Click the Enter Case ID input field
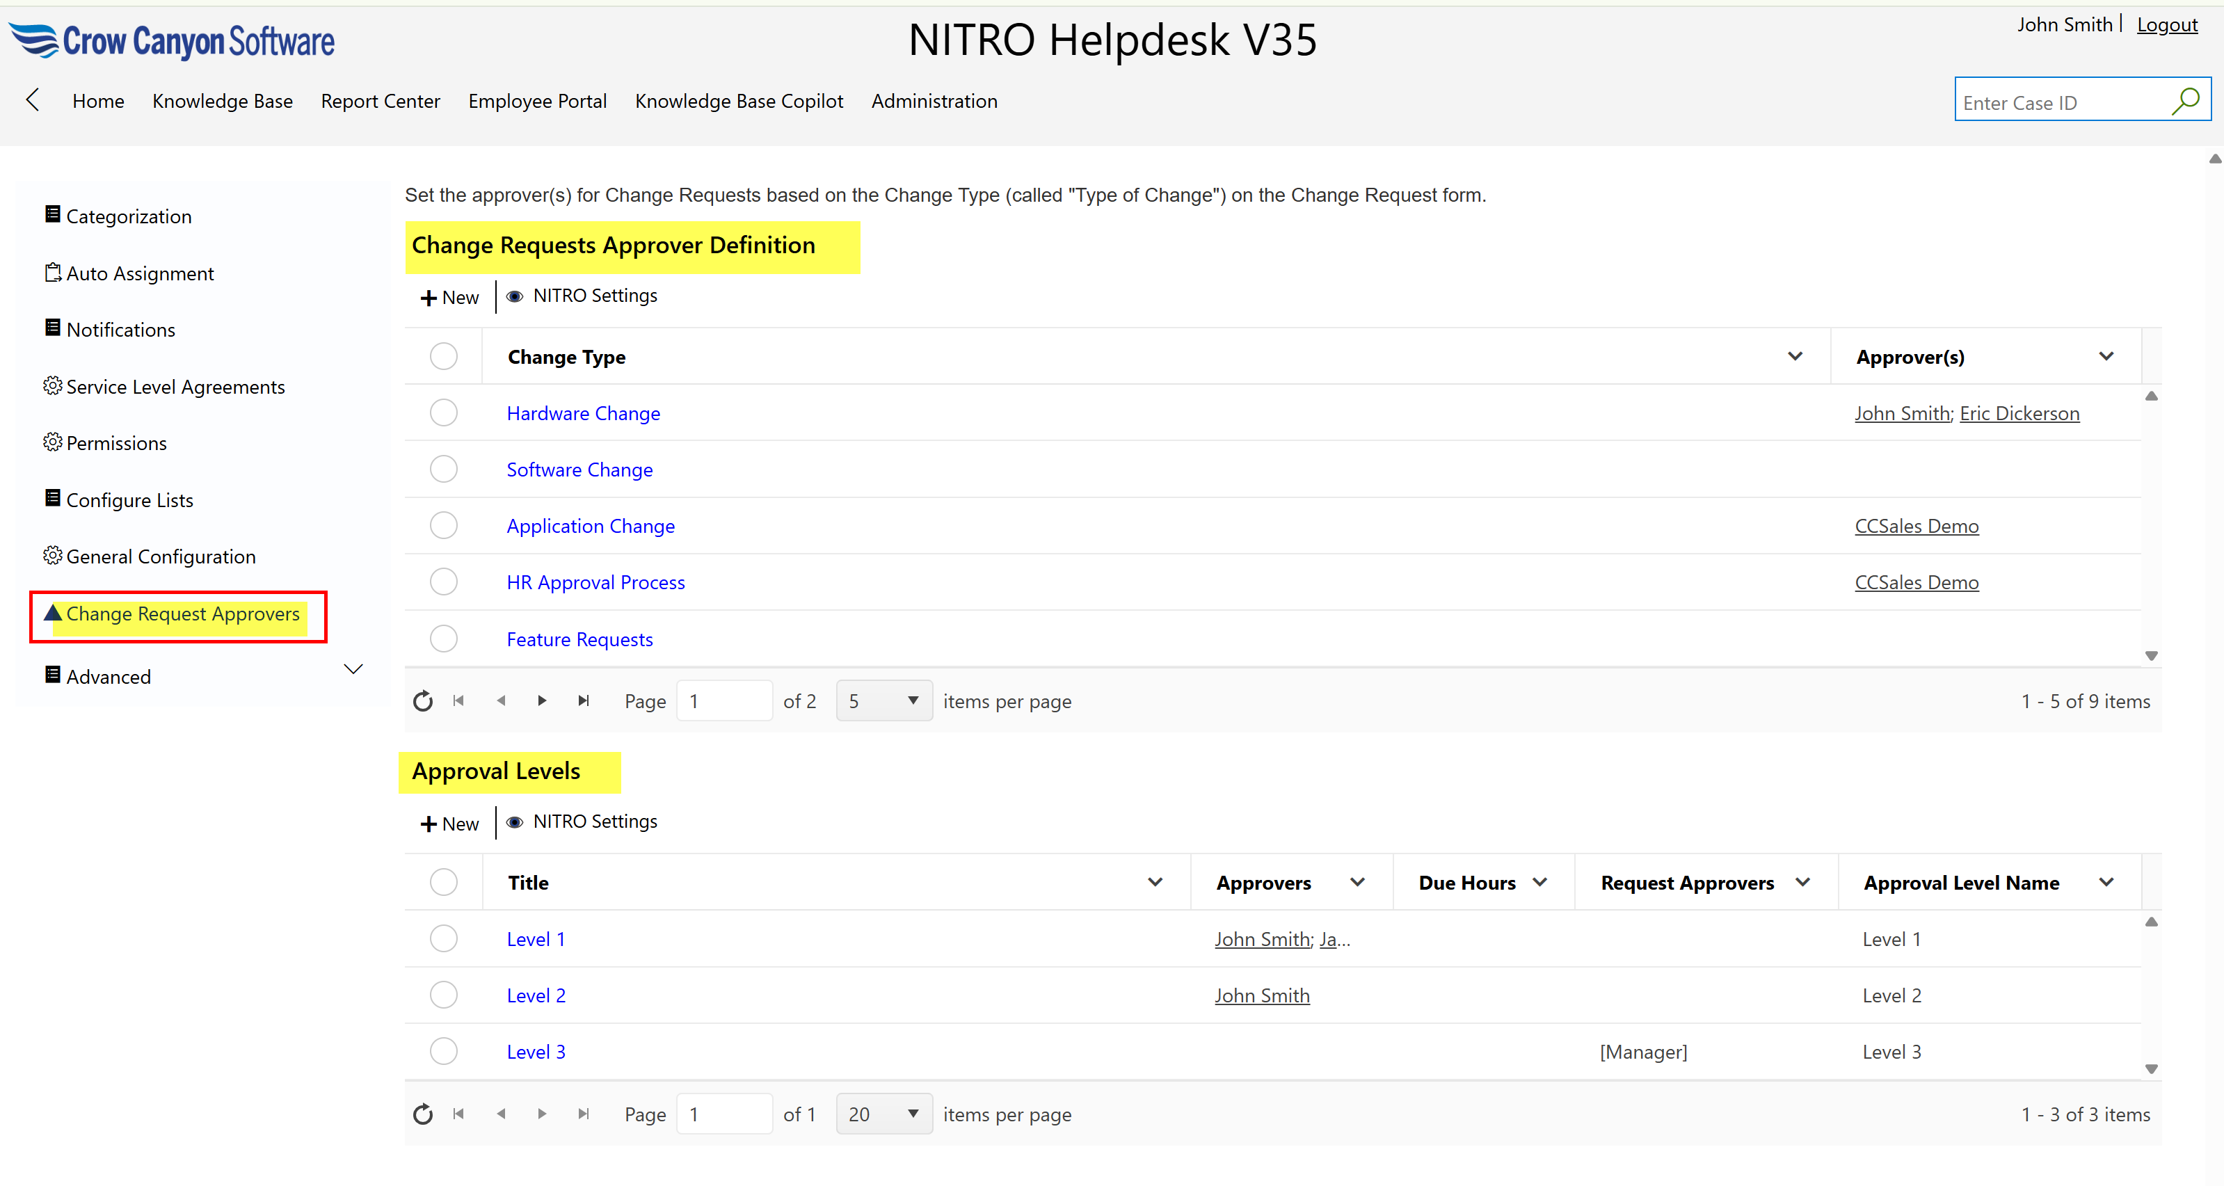The width and height of the screenshot is (2224, 1186). (2061, 103)
